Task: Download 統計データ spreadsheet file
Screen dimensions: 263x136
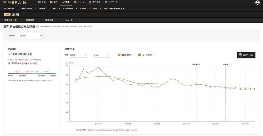Action: click(246, 55)
